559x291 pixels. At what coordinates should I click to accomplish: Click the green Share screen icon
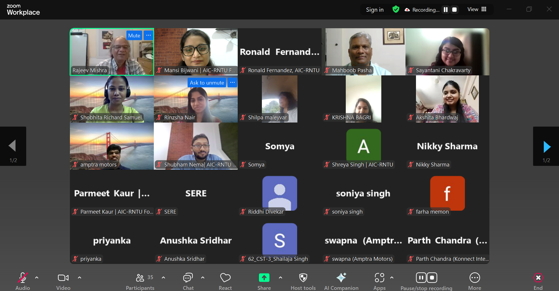[264, 278]
